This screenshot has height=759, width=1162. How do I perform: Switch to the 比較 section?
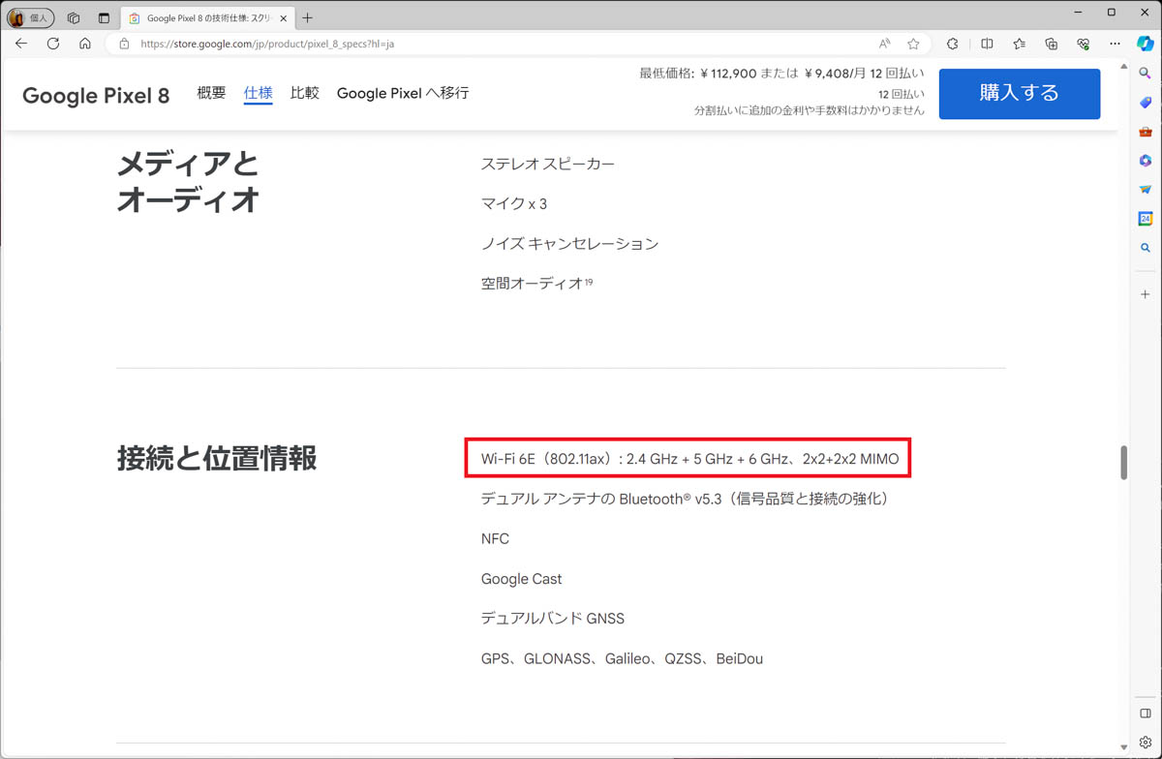(x=305, y=93)
